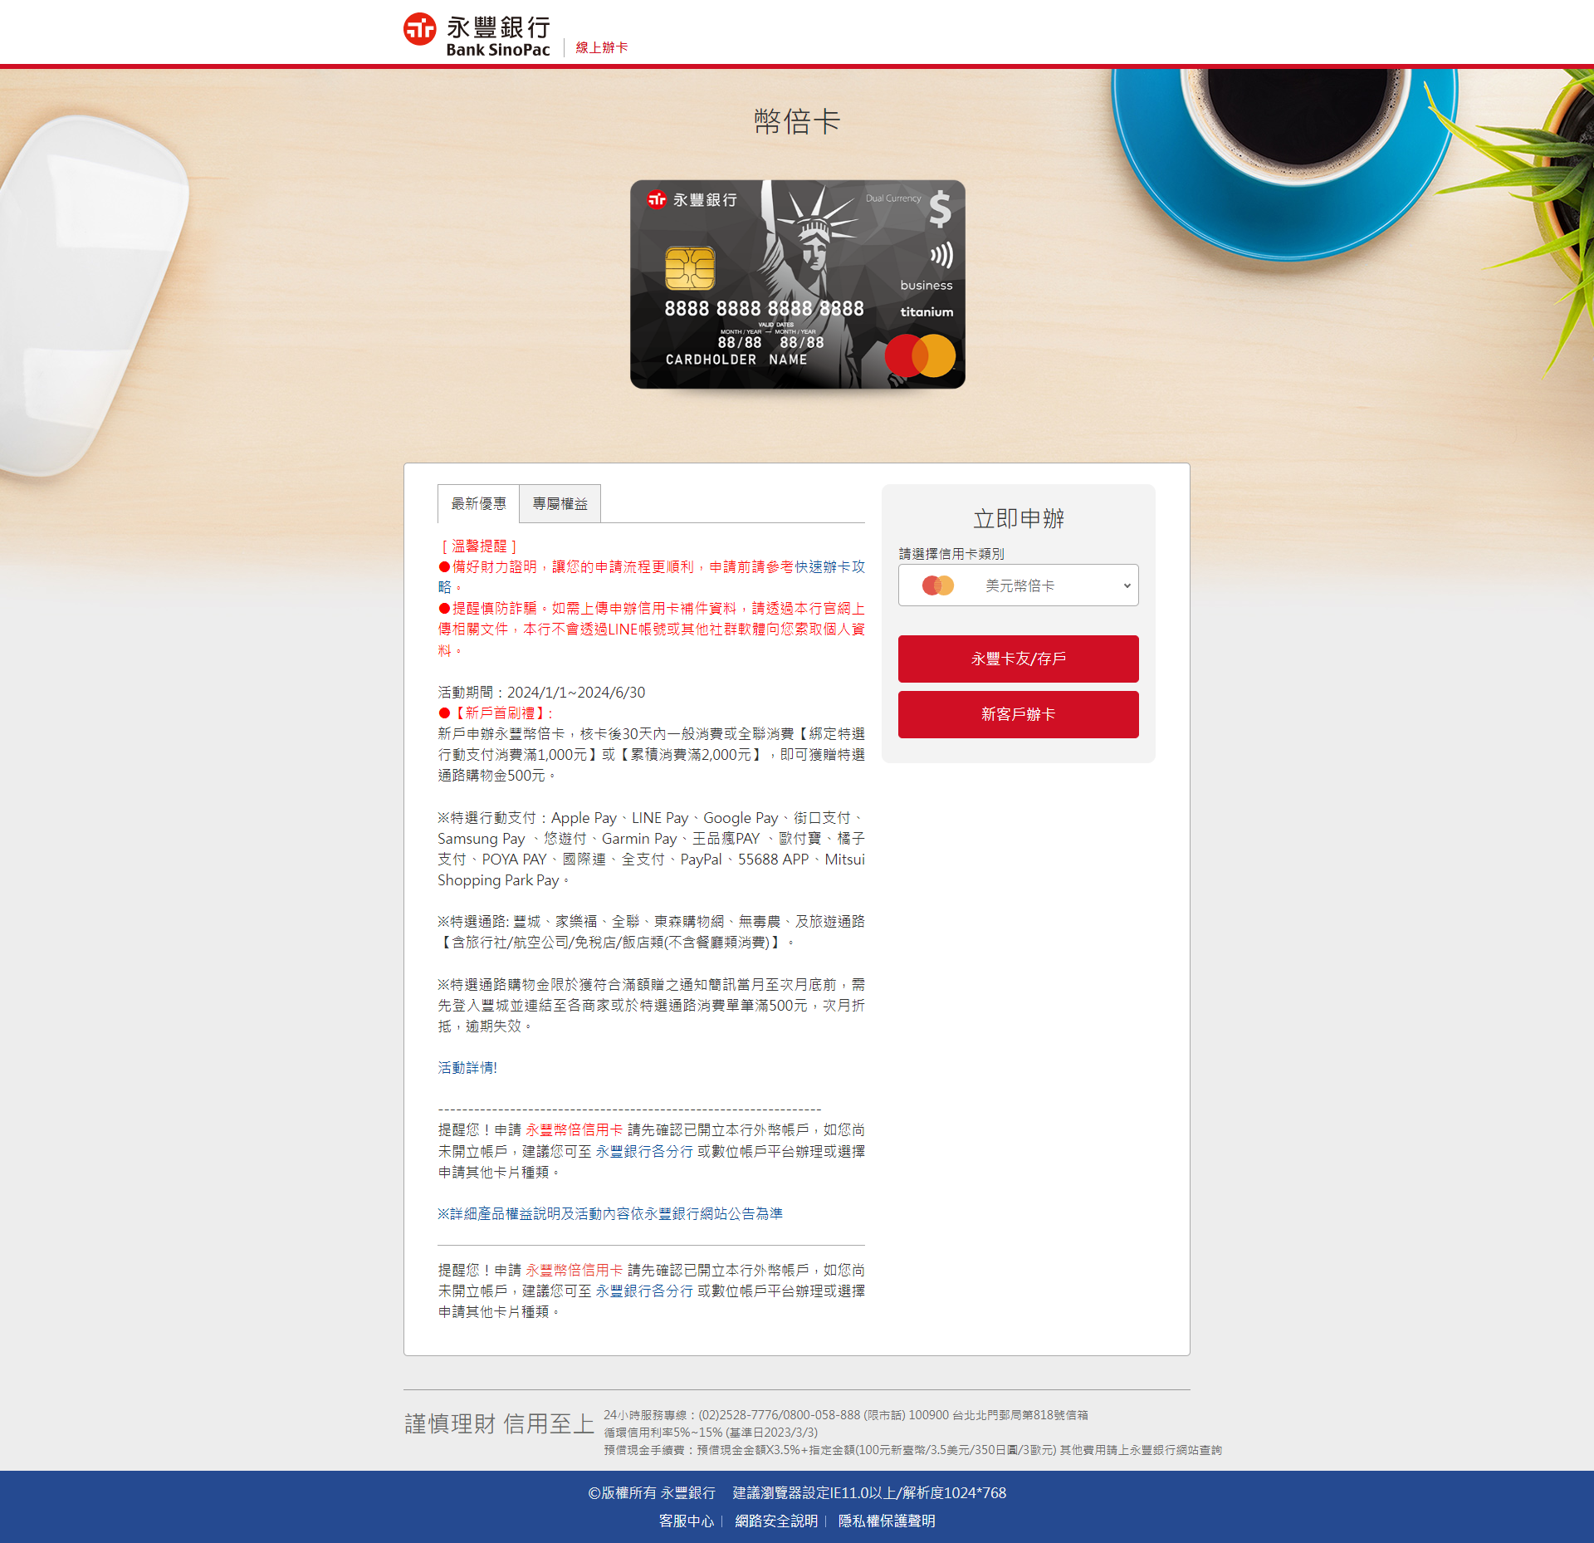Image resolution: width=1594 pixels, height=1543 pixels.
Task: Open the 網路安全說明 footer link
Action: click(x=776, y=1521)
